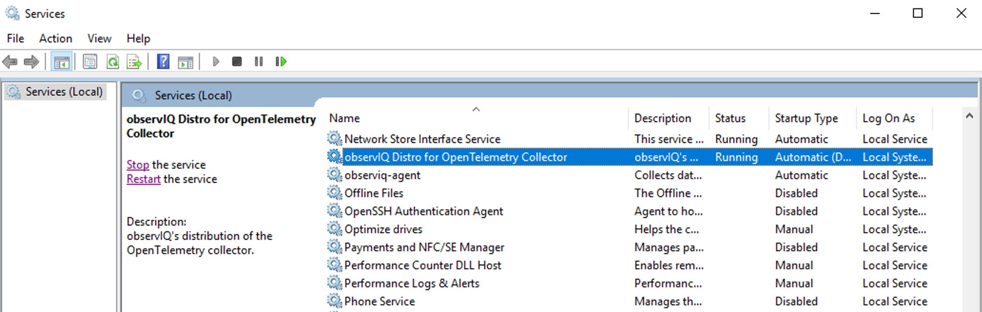This screenshot has height=312, width=982.
Task: Select Performance Counter DLL Host service name
Action: point(423,265)
